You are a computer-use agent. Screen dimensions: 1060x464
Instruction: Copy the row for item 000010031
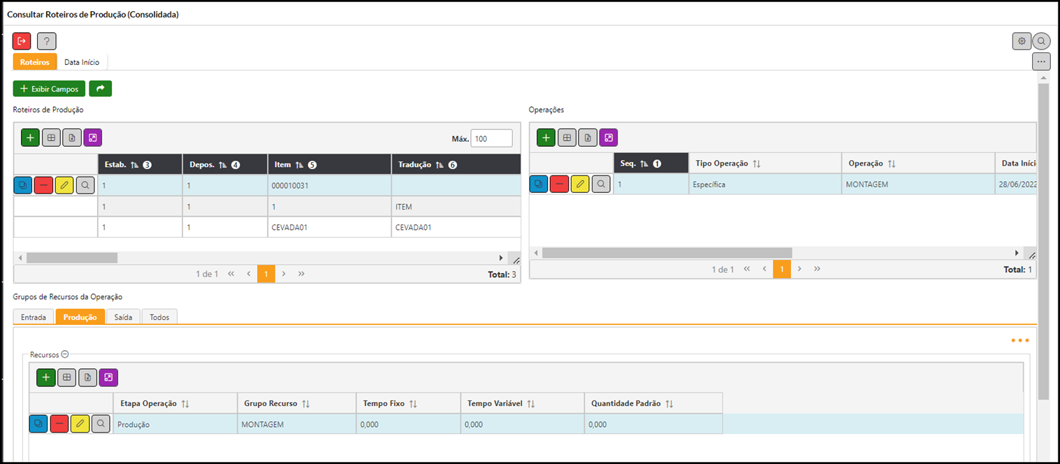(x=23, y=185)
